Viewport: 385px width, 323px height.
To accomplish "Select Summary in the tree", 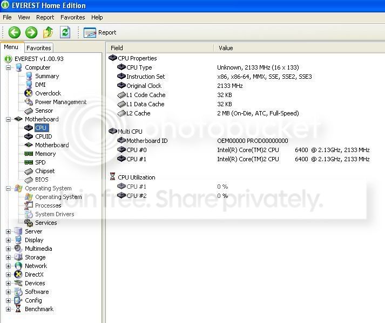I will pyautogui.click(x=47, y=76).
